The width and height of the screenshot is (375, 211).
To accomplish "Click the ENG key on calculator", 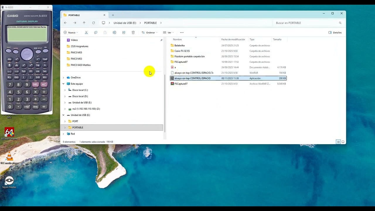I will coord(17,77).
